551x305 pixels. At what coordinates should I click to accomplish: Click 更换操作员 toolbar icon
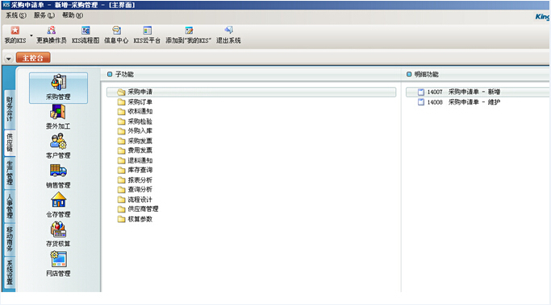(52, 35)
